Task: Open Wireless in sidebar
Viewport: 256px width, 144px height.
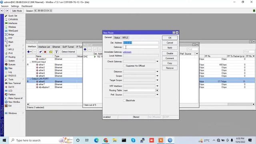Action: (x=12, y=27)
